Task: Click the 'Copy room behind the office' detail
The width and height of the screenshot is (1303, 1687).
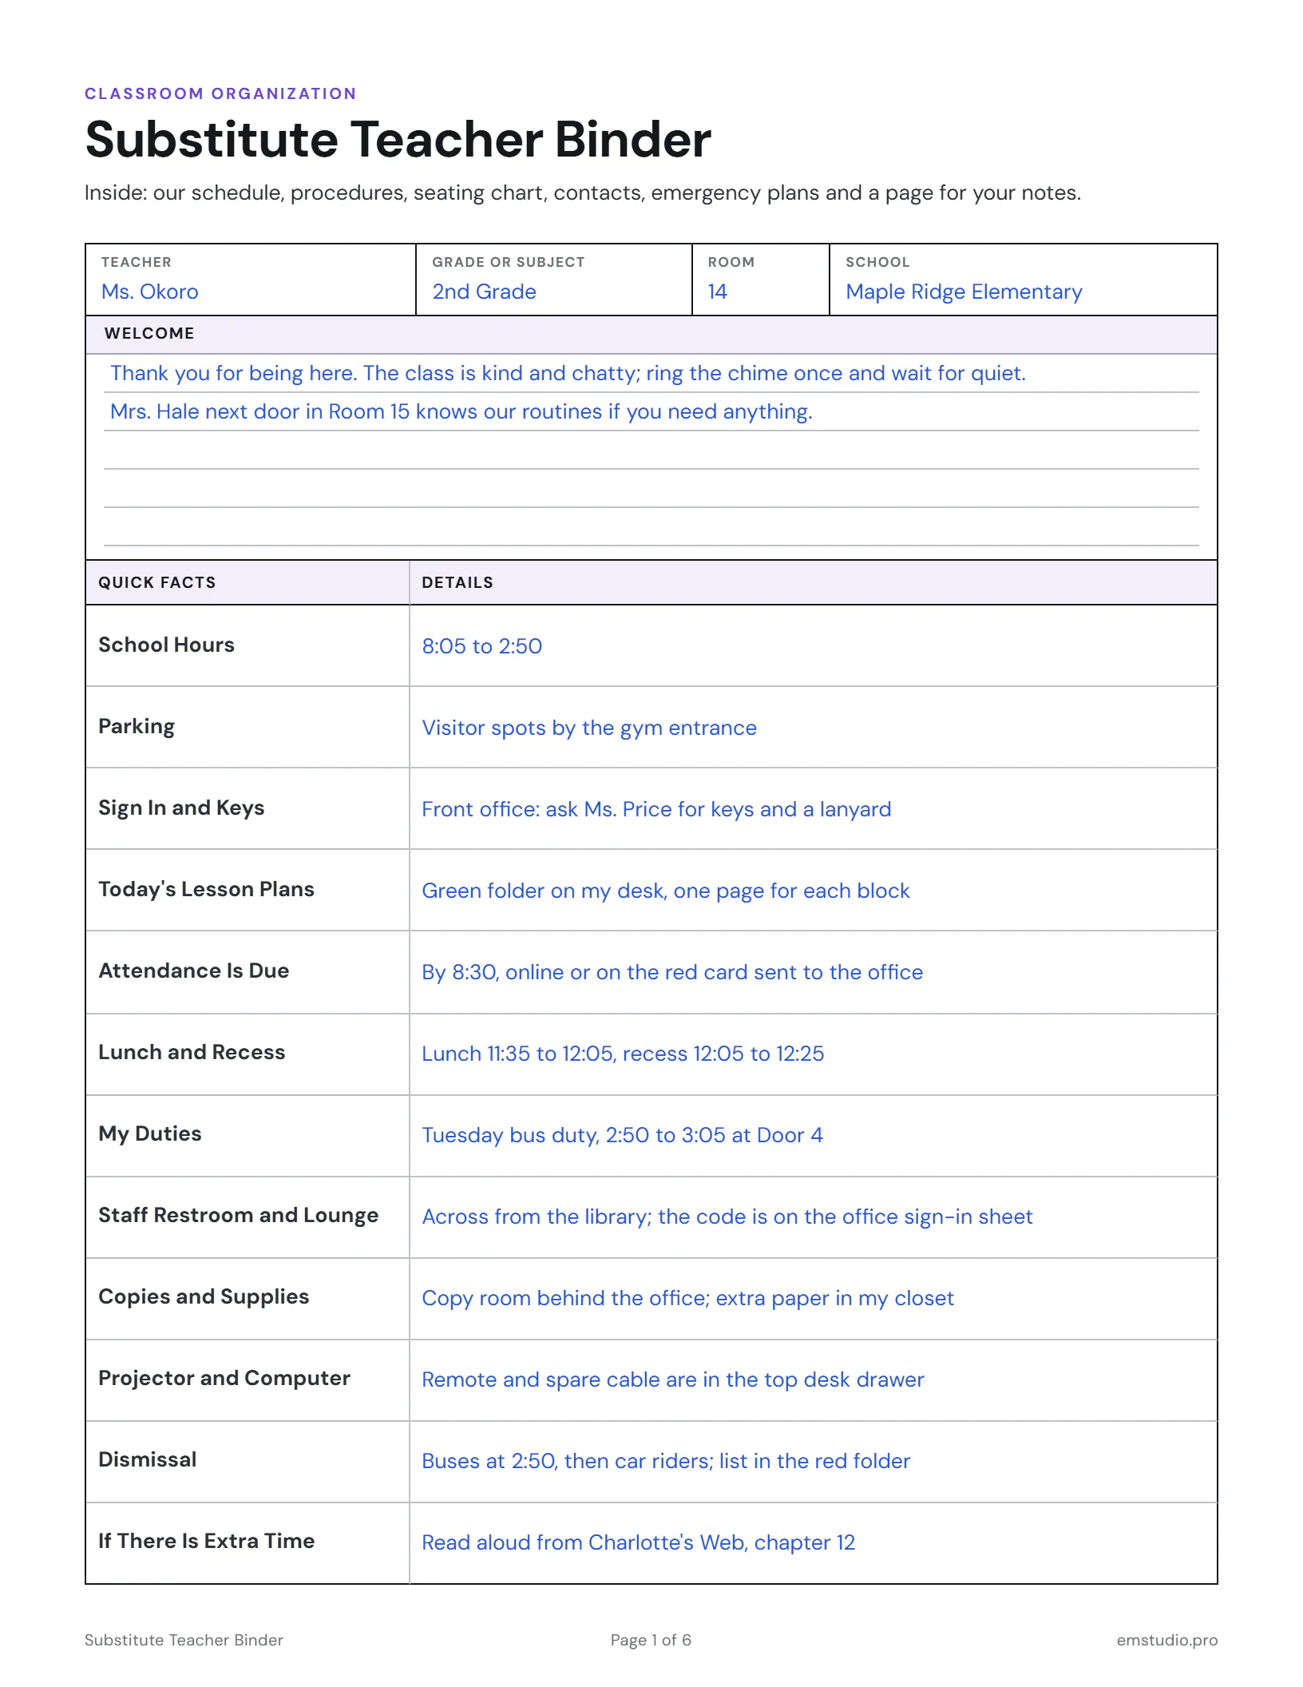Action: click(x=687, y=1298)
